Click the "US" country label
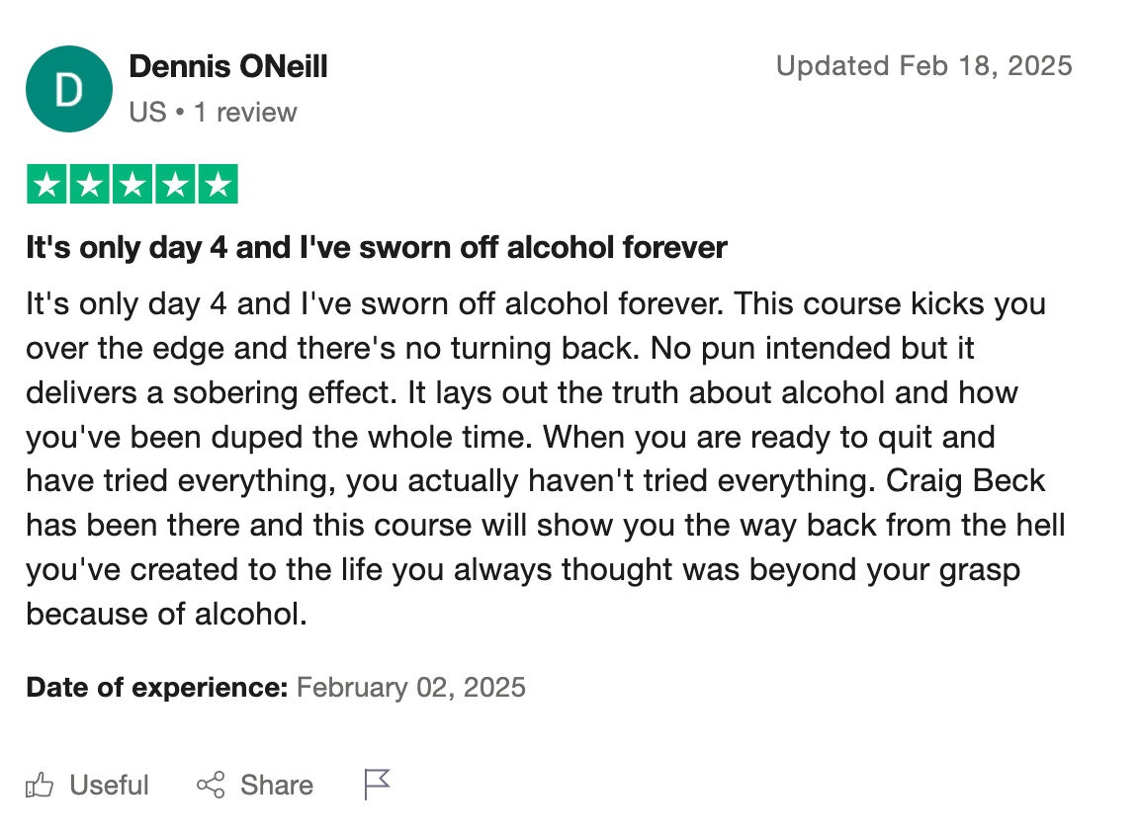The height and width of the screenshot is (836, 1139). pyautogui.click(x=147, y=113)
